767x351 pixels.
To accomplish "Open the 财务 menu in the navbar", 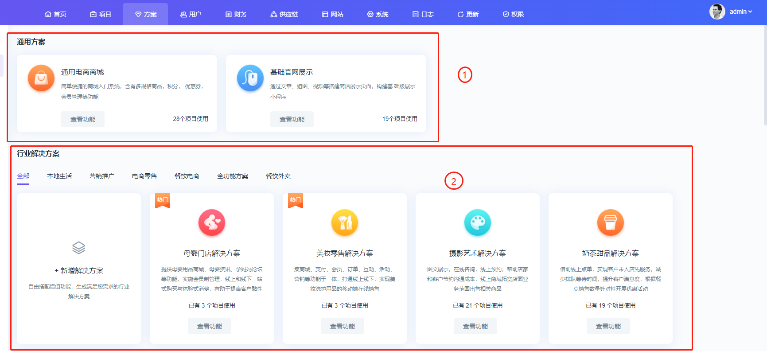I will 236,14.
